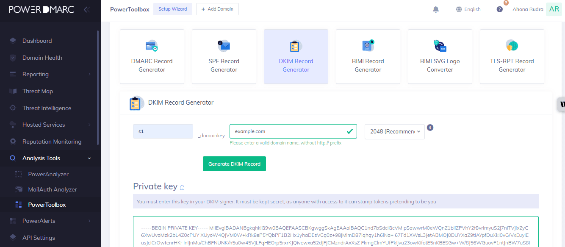Screen dimensions: 565x247
Task: Open the English language selector
Action: pos(468,9)
